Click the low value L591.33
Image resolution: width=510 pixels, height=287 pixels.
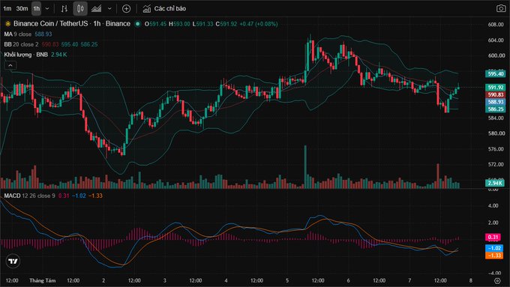coord(202,24)
